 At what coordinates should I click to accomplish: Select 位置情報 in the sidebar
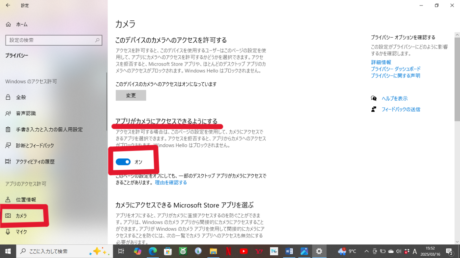click(26, 200)
